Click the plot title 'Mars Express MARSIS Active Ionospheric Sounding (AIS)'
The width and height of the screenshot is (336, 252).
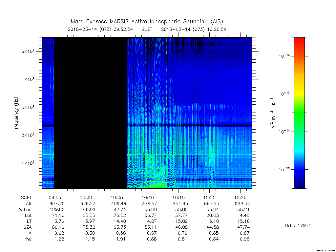click(x=147, y=21)
